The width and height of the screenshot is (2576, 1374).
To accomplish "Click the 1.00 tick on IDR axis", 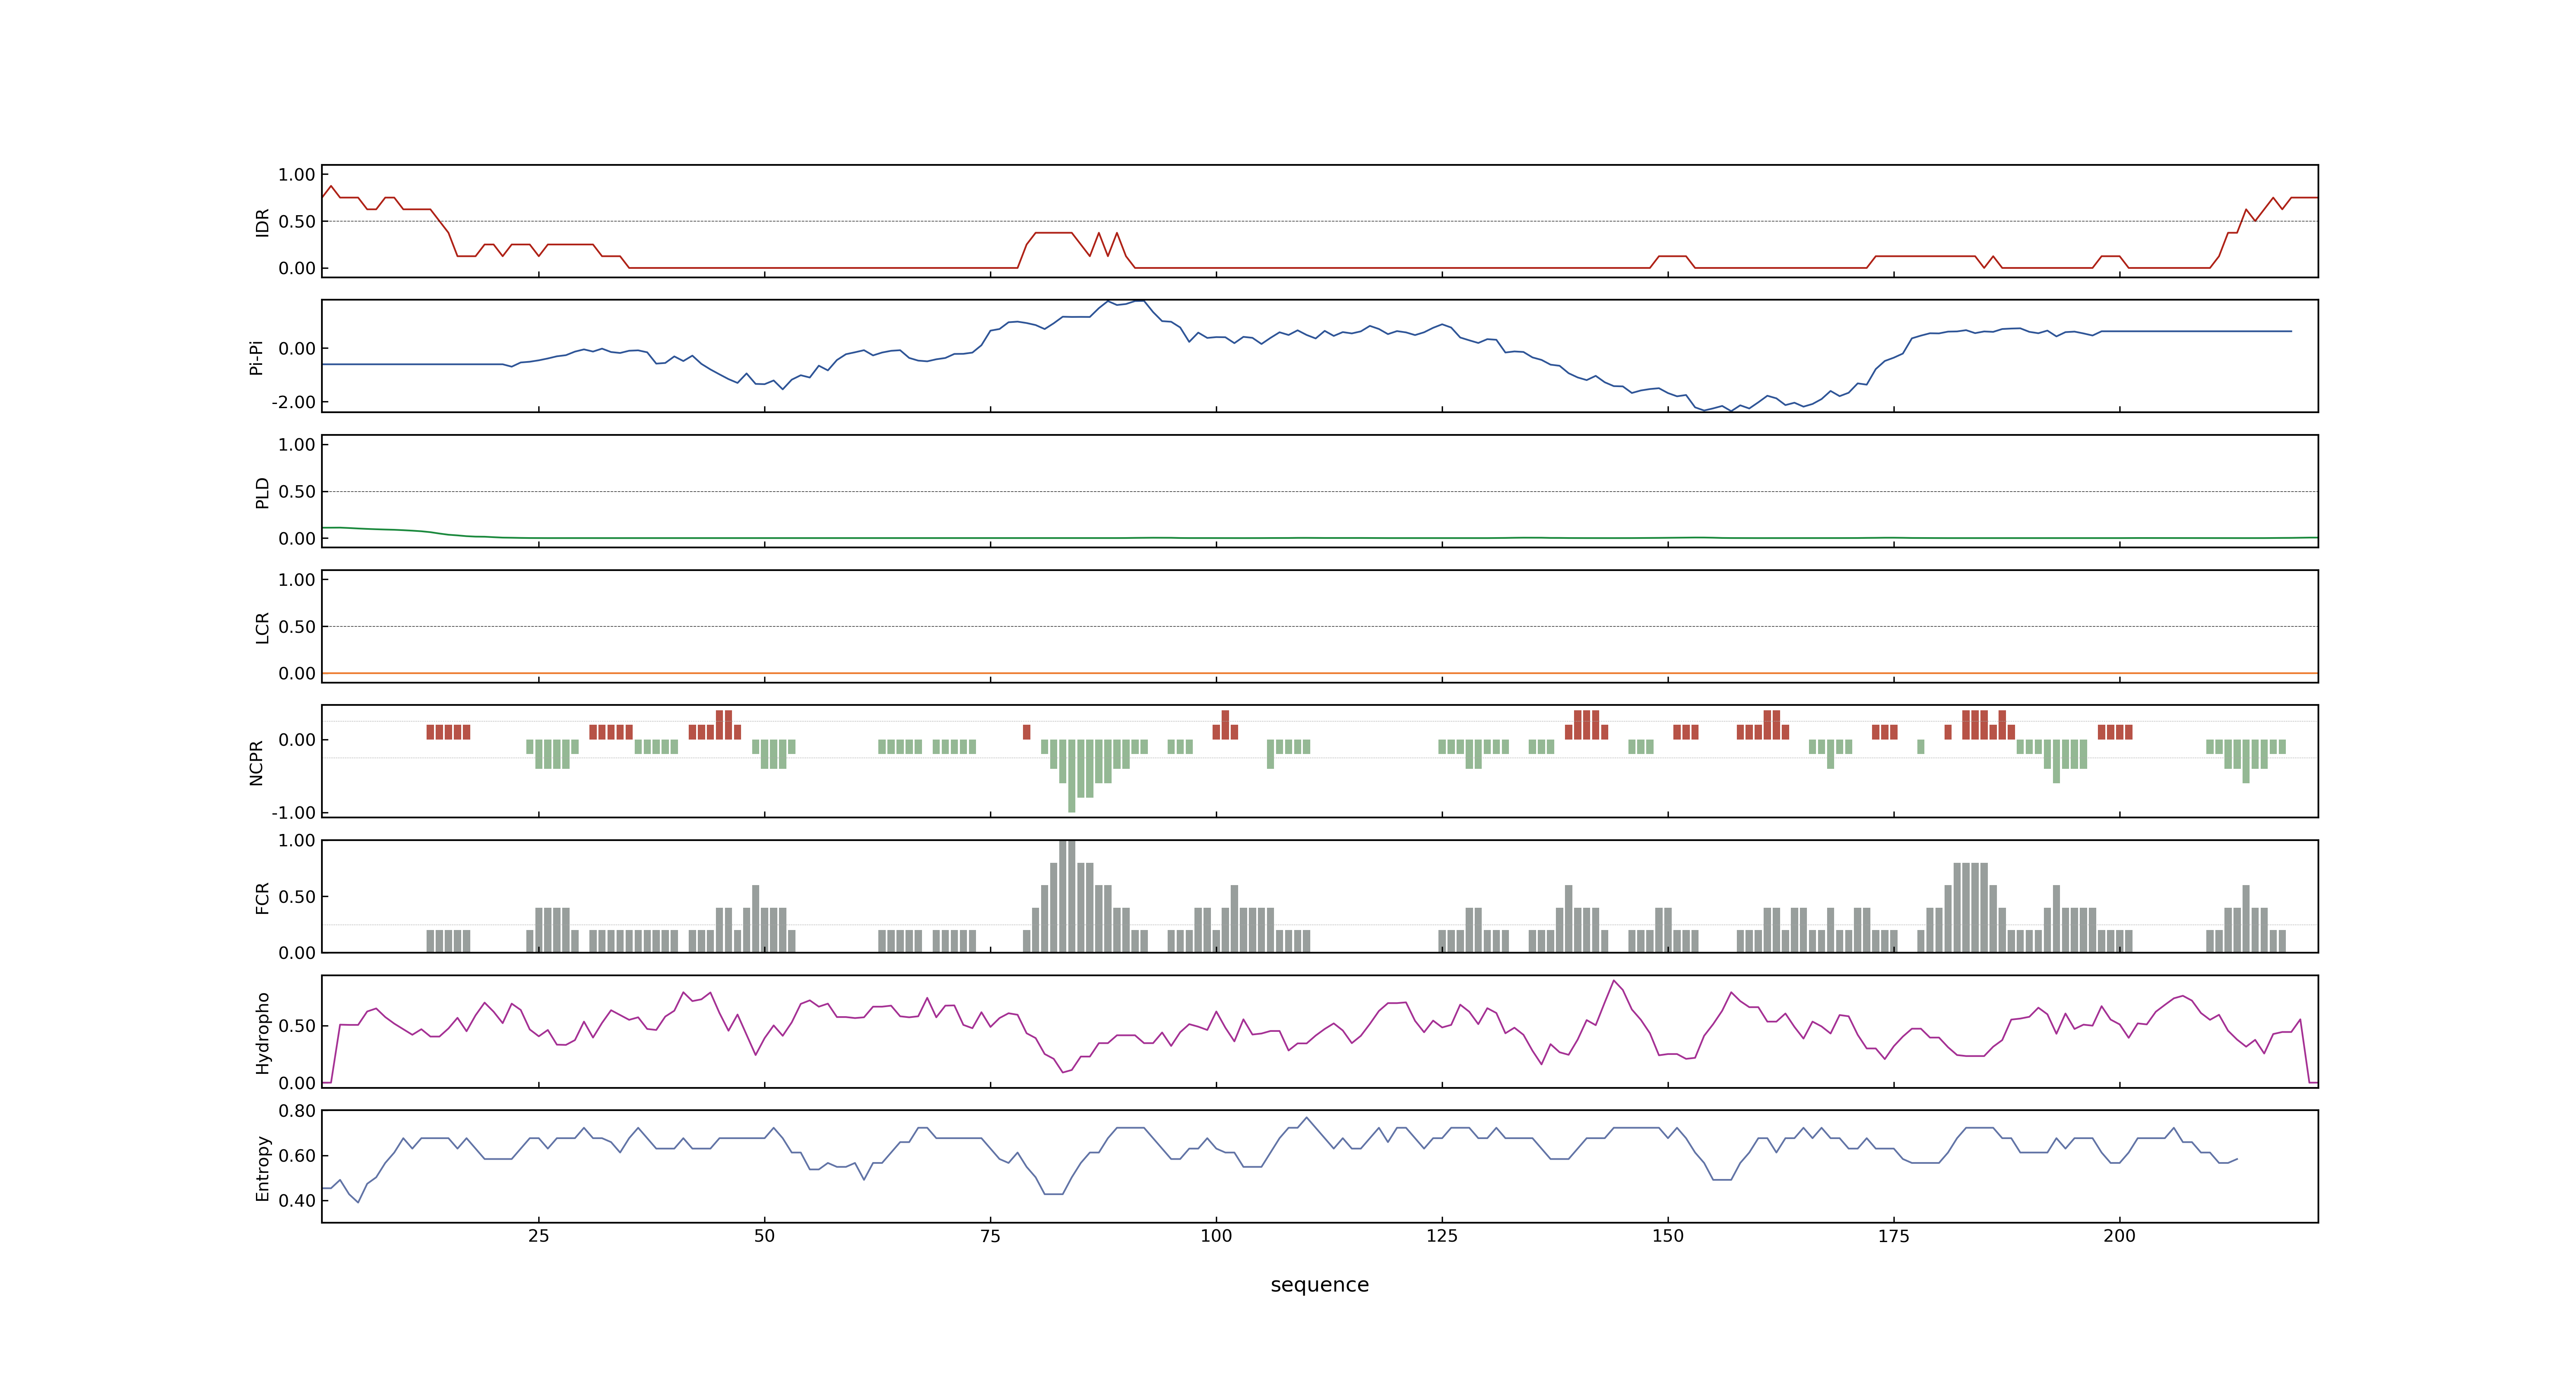I will click(x=297, y=174).
